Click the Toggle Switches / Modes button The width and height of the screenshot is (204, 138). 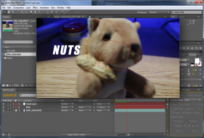point(76,135)
